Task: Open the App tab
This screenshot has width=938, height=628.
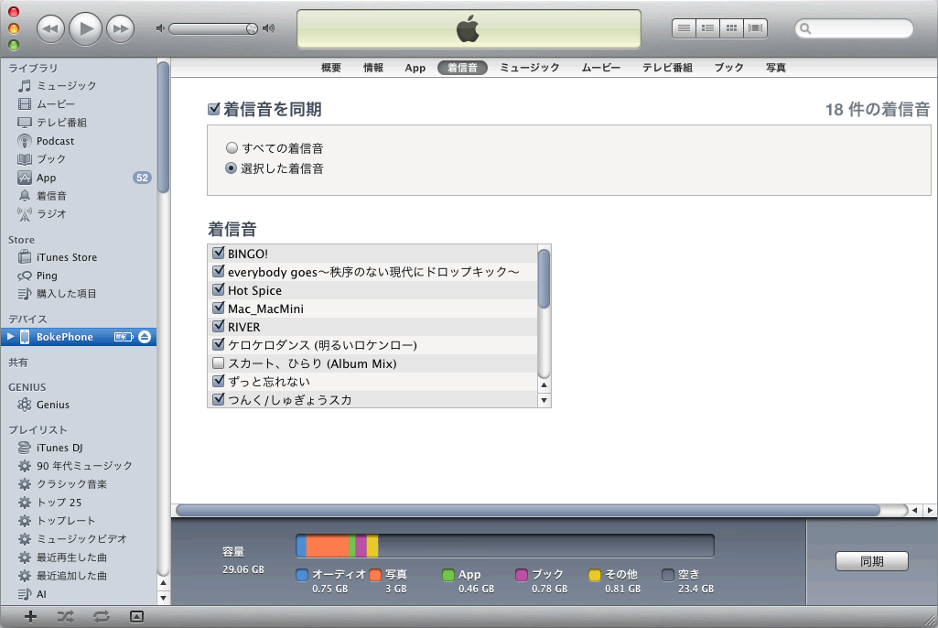Action: coord(415,68)
